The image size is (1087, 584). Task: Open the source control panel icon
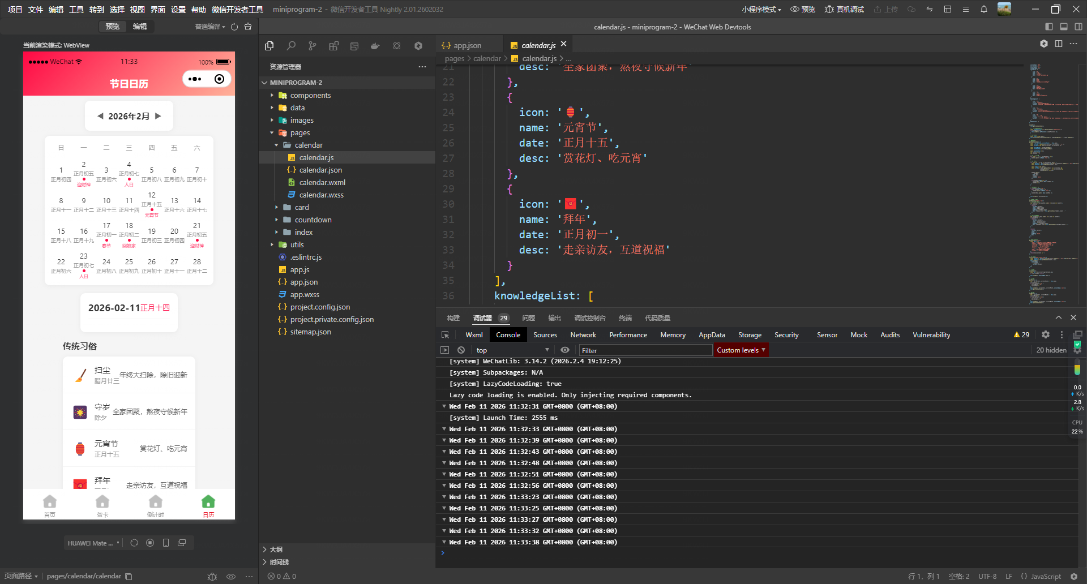tap(312, 46)
